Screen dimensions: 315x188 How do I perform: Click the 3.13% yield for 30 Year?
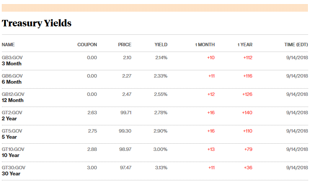pos(161,168)
